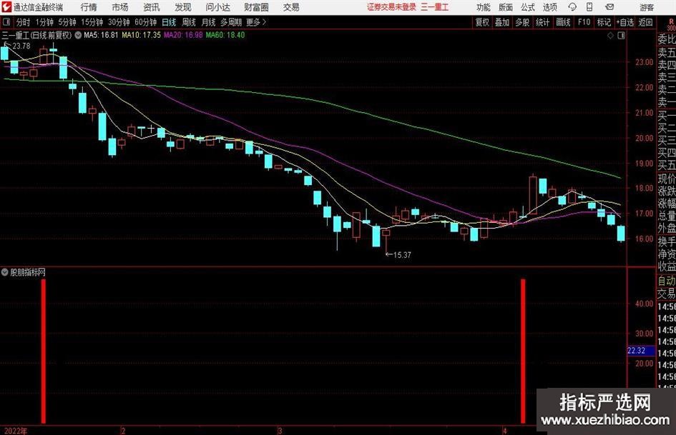Click the 多股 multi-stock button
This screenshot has width=676, height=435.
[x=522, y=22]
